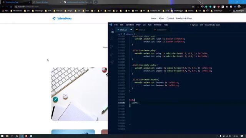The width and height of the screenshot is (246, 138).
Task: Open the landing bookmark folder
Action: [x=189, y=11]
